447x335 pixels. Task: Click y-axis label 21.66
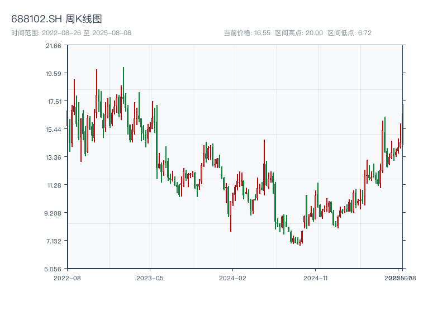(54, 46)
